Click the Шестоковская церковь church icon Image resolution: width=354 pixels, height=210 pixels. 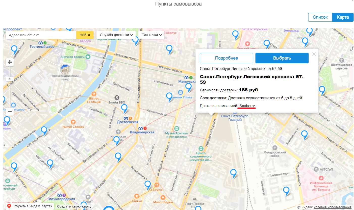click(342, 60)
